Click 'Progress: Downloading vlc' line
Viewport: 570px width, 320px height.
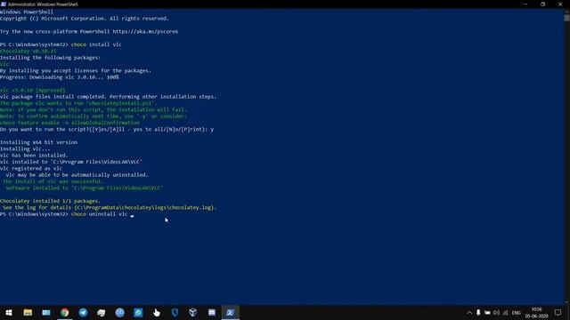tap(60, 77)
